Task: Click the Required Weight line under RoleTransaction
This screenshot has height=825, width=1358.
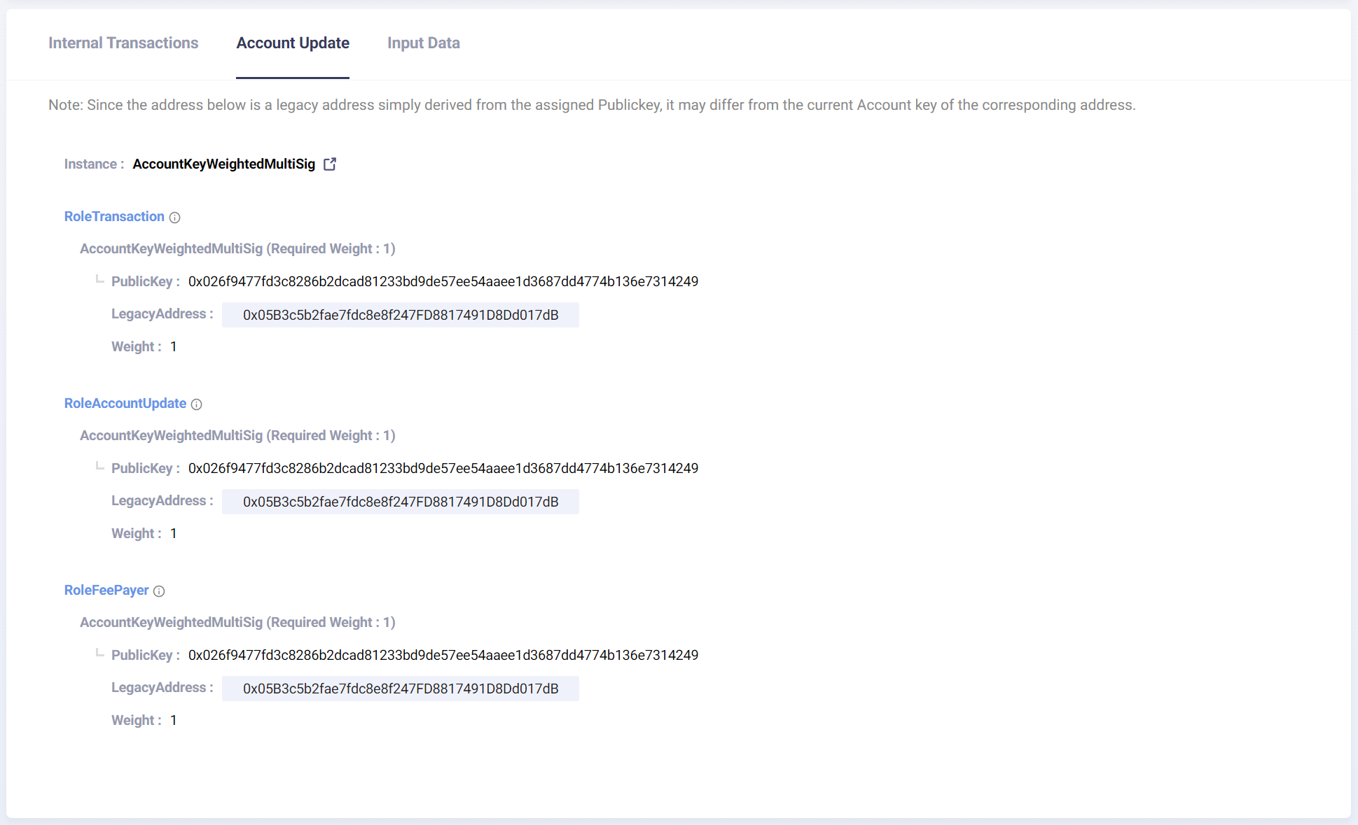Action: click(237, 249)
